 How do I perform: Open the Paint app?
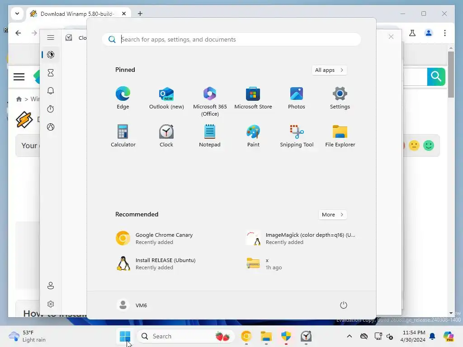pyautogui.click(x=253, y=136)
